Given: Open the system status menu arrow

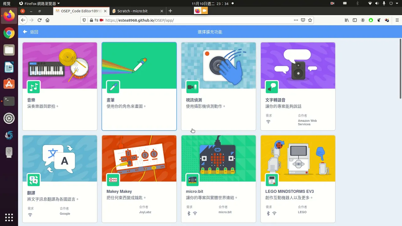Looking at the screenshot, I should pyautogui.click(x=396, y=3).
